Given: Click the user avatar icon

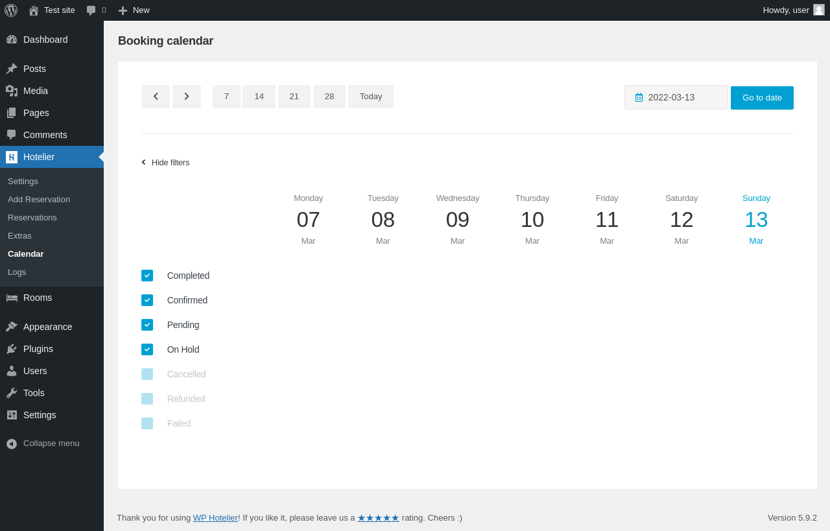Looking at the screenshot, I should (819, 10).
